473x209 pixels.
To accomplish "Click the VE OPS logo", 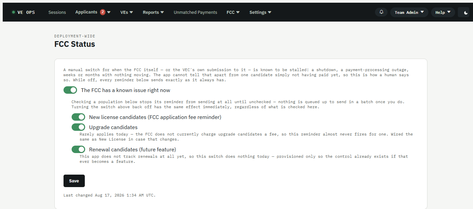I will (x=23, y=12).
